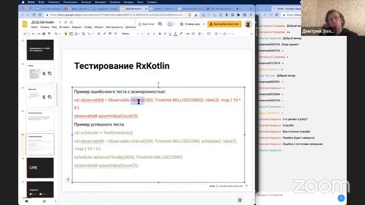Choose the select arrow cursor tool
This screenshot has height=205, width=365.
pyautogui.click(x=66, y=34)
